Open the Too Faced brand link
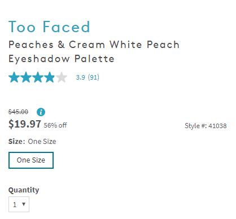This screenshot has height=219, width=236. 49,27
